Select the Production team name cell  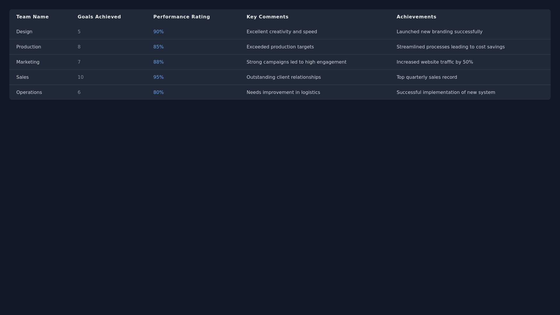point(29,47)
